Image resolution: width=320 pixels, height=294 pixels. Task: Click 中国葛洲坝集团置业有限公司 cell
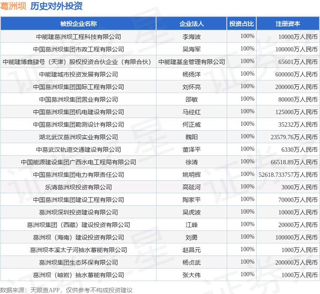[78, 99]
